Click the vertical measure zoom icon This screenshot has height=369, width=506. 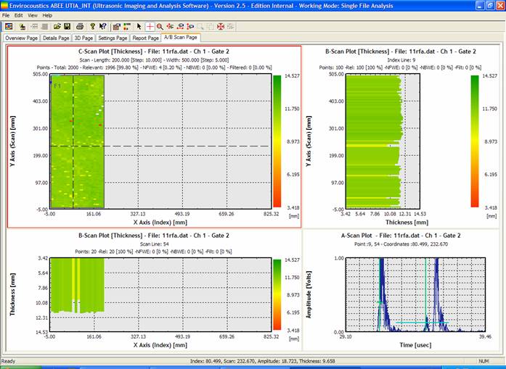(190, 26)
